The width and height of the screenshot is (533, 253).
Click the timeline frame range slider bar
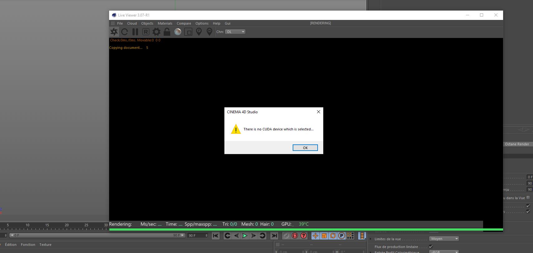tap(97, 236)
